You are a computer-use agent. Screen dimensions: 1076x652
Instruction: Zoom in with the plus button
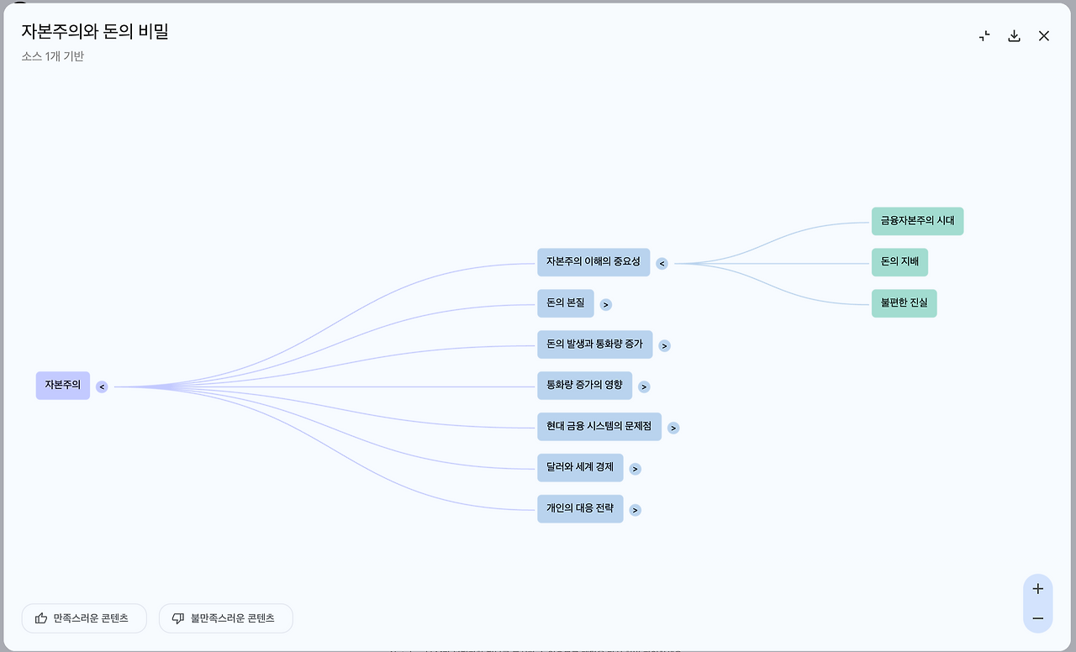click(1038, 589)
